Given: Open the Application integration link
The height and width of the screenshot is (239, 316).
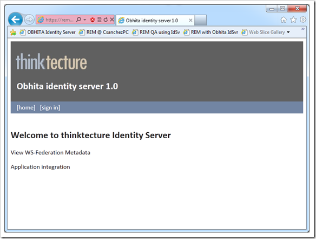Looking at the screenshot, I should (40, 167).
